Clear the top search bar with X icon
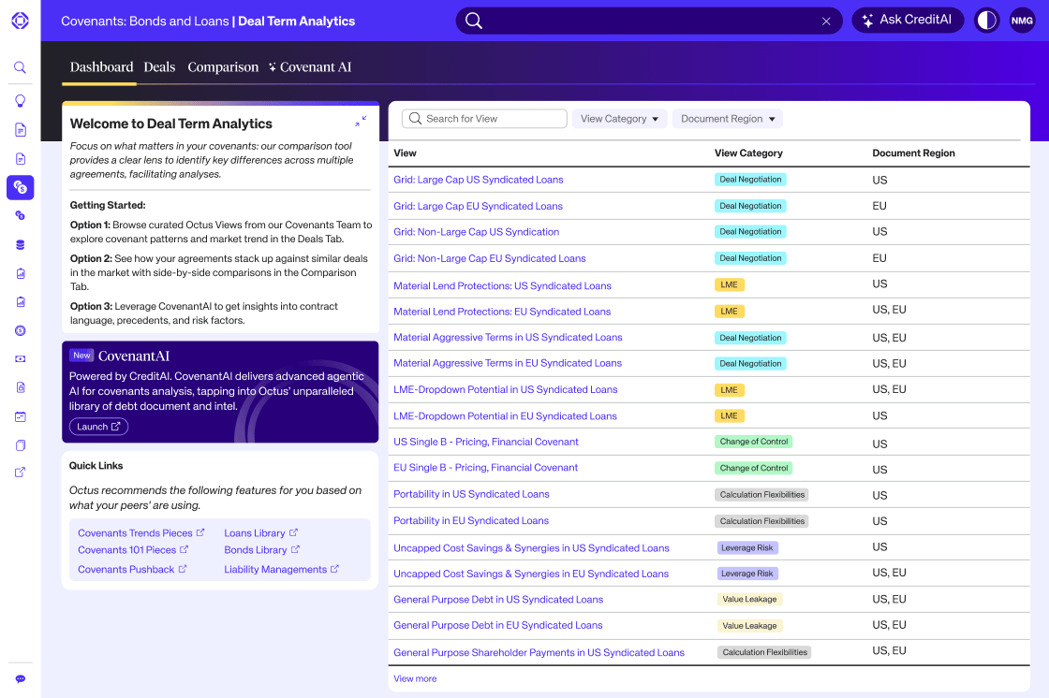1049x698 pixels. tap(826, 21)
